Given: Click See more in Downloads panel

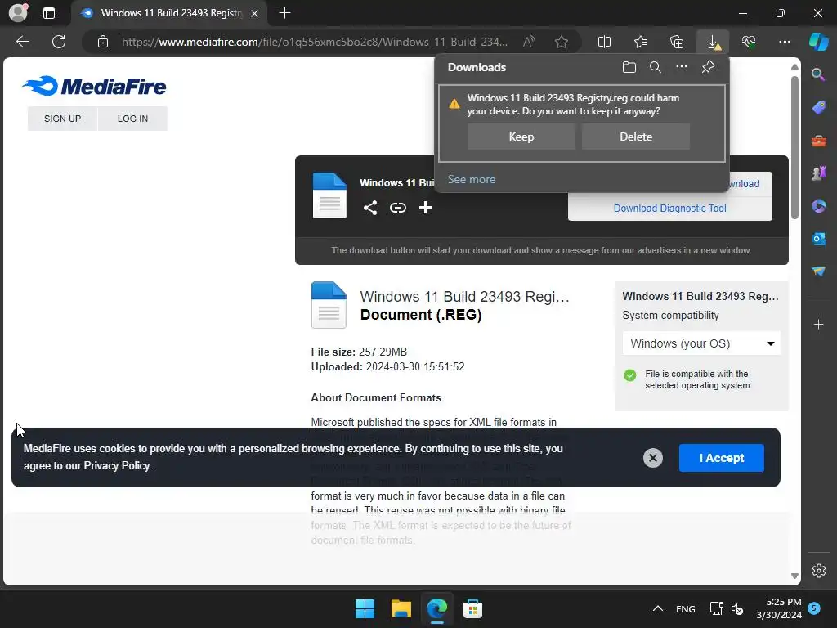Looking at the screenshot, I should tap(472, 179).
